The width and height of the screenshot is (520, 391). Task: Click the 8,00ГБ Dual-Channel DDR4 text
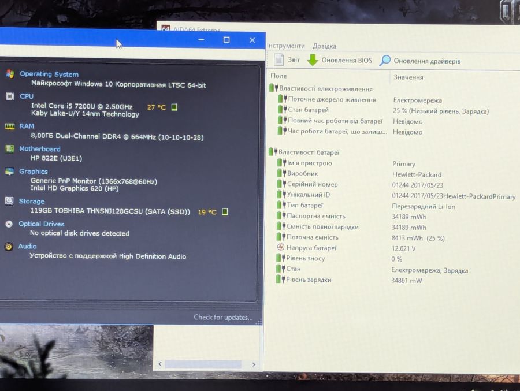117,136
